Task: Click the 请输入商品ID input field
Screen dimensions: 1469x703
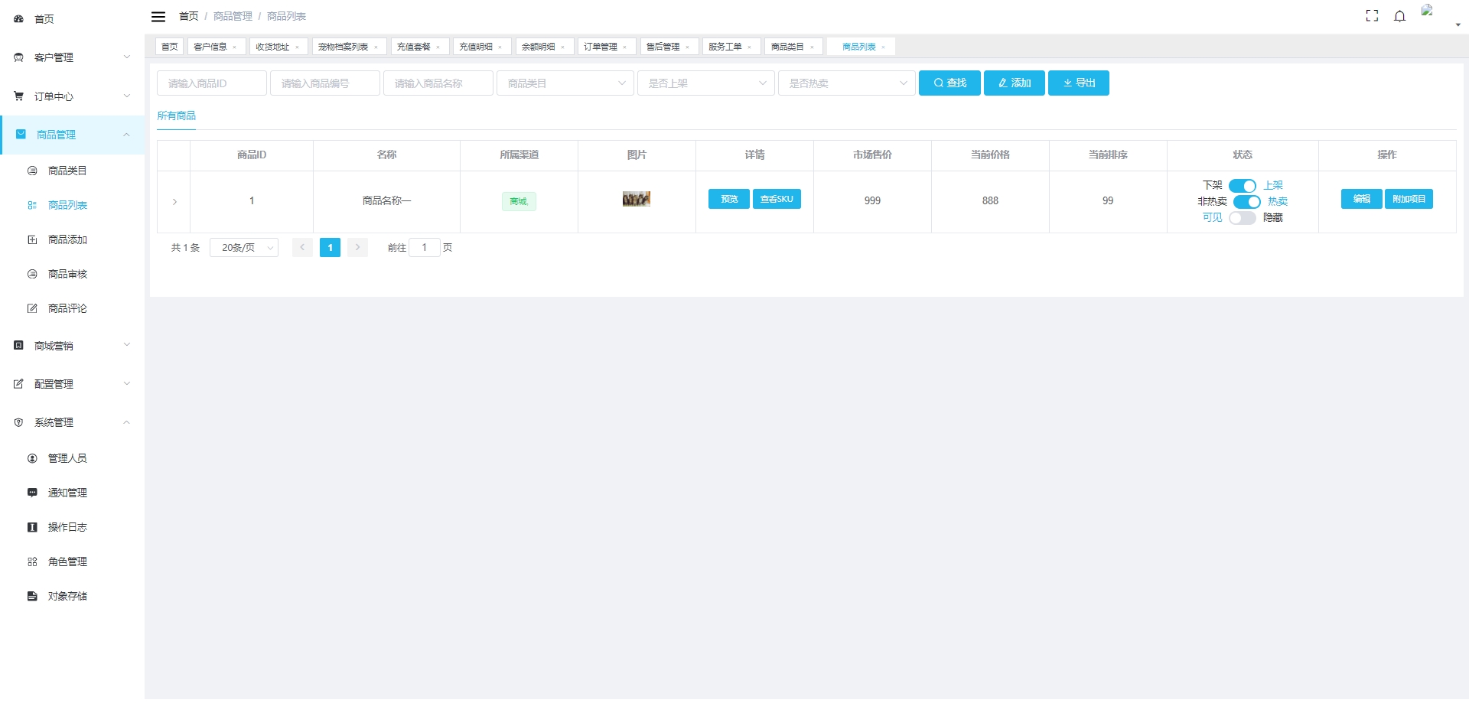Action: [212, 83]
